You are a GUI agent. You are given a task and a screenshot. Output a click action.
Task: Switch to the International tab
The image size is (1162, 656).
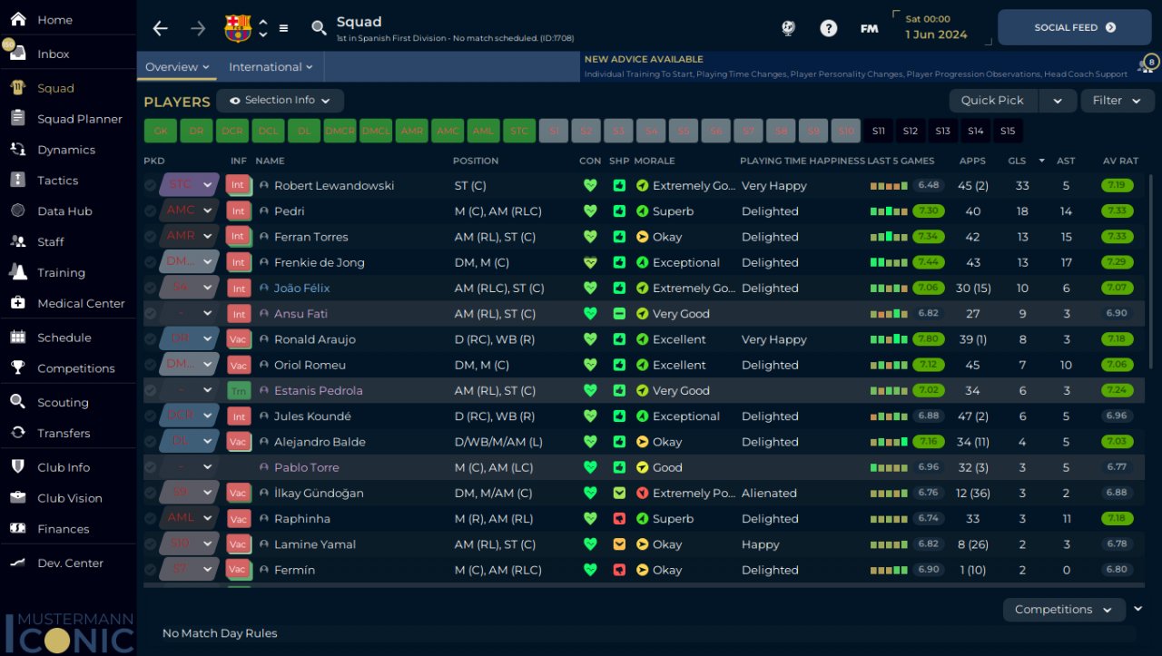coord(271,66)
